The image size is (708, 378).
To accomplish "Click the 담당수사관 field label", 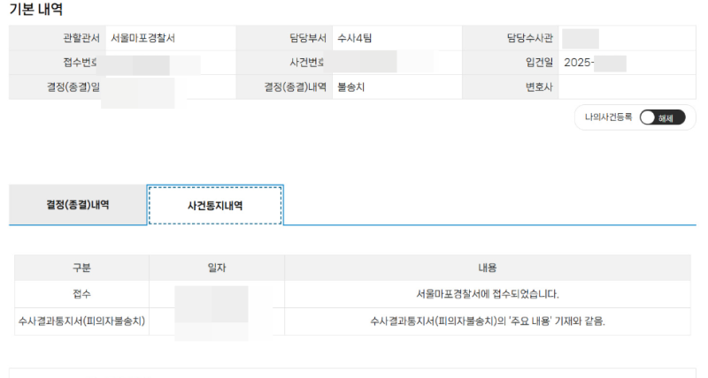I will pos(529,39).
